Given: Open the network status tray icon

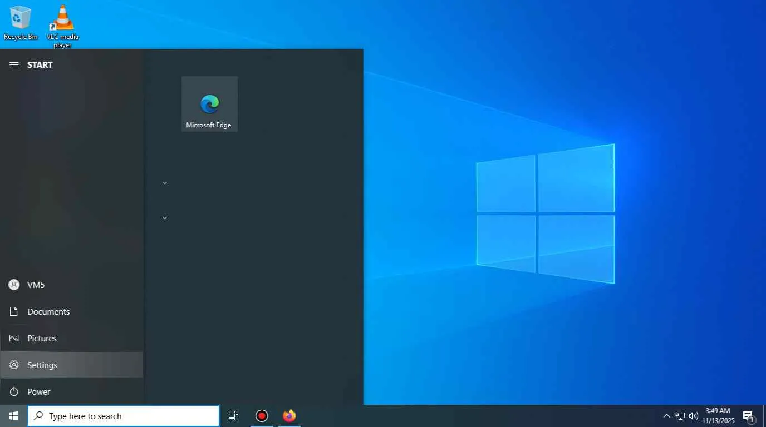Looking at the screenshot, I should coord(680,416).
